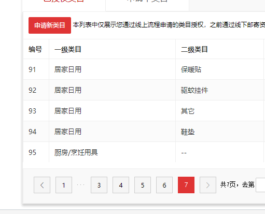265x214 pixels.
Task: Click the 二级类目 column header
Action: click(x=194, y=49)
